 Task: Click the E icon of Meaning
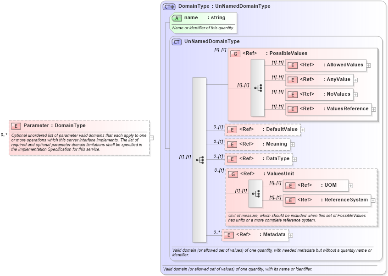(232, 145)
